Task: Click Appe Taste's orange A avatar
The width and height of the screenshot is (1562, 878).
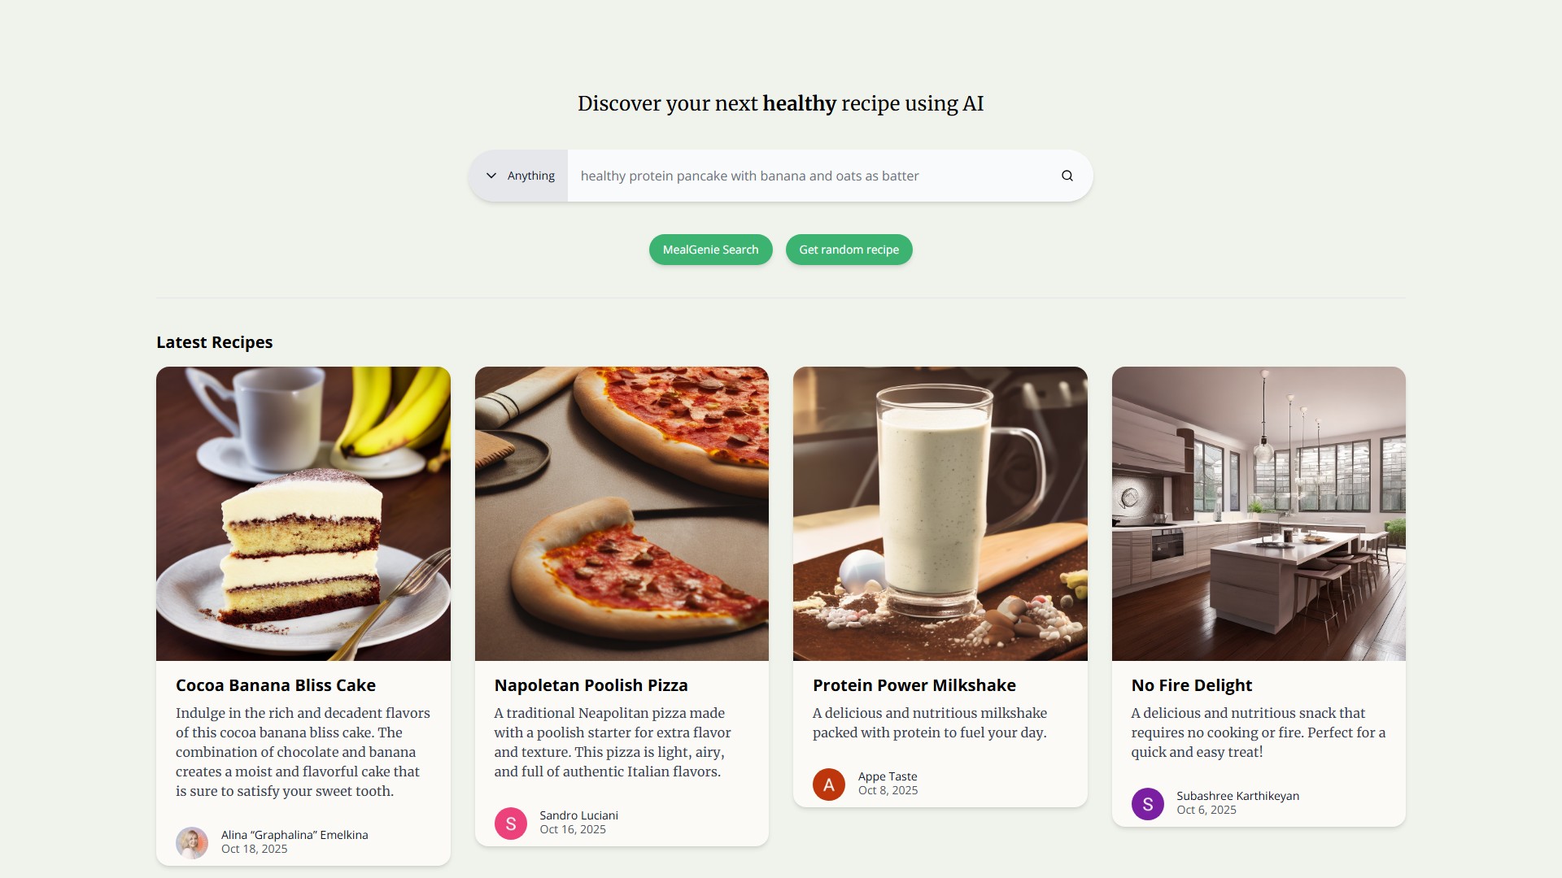Action: (829, 785)
